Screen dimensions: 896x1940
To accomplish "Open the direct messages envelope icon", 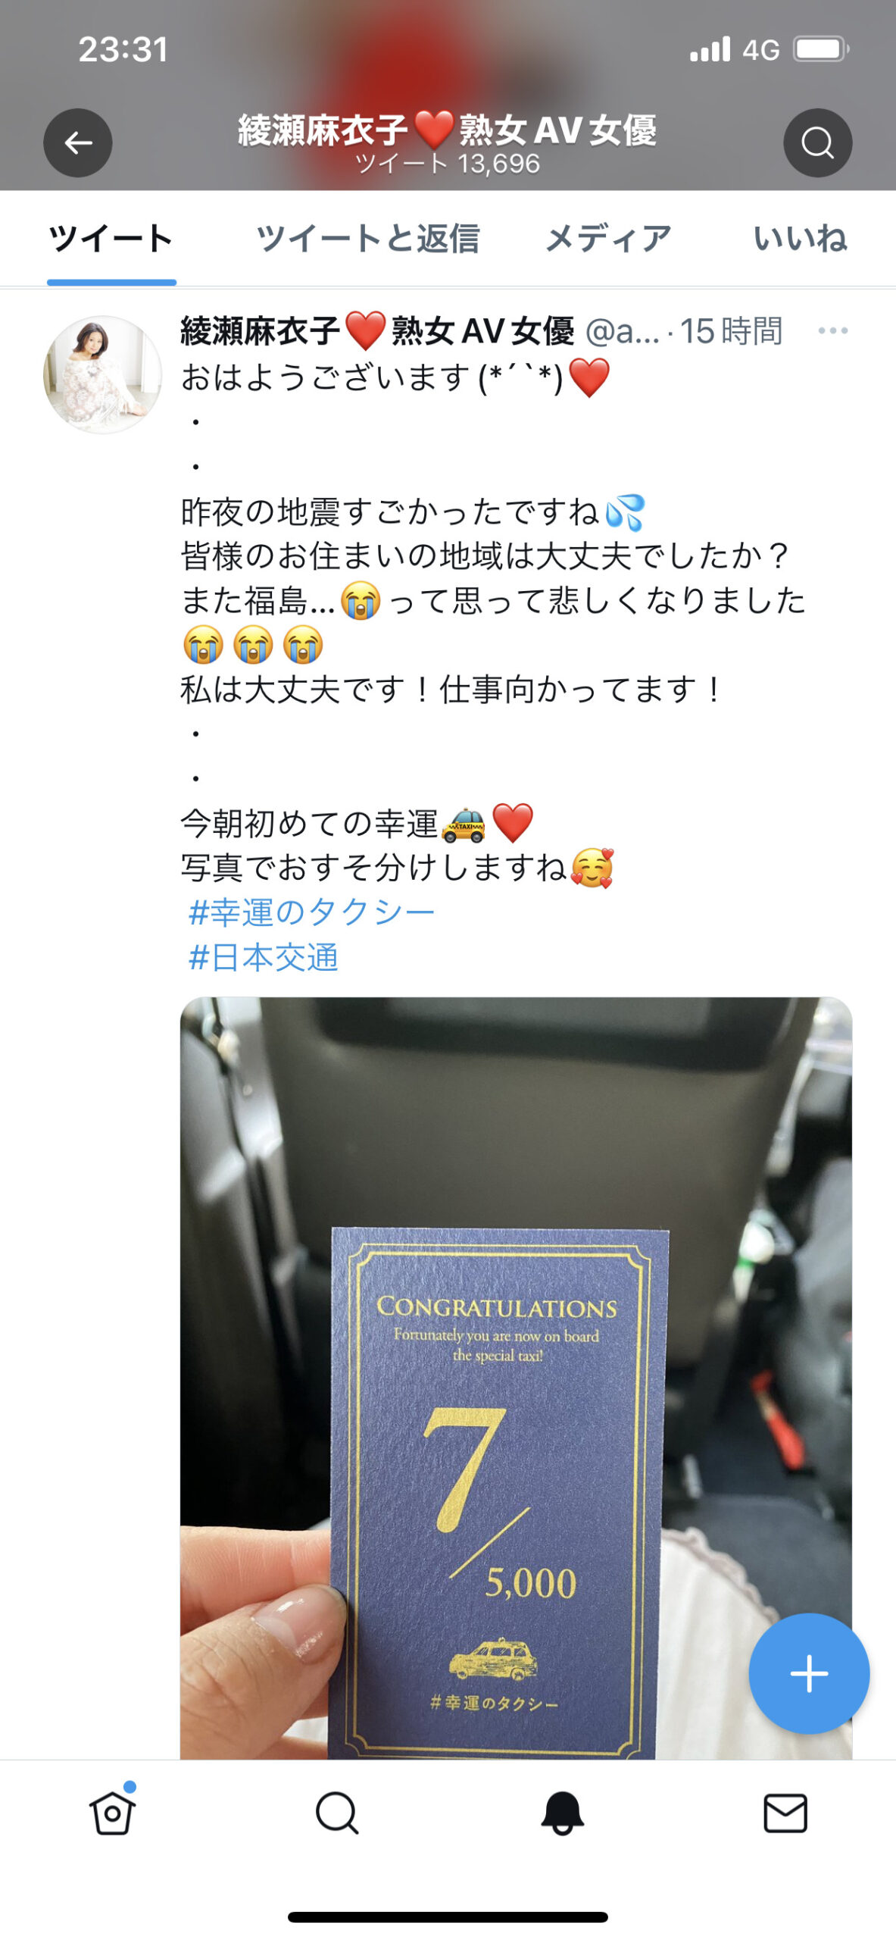I will 785,1813.
